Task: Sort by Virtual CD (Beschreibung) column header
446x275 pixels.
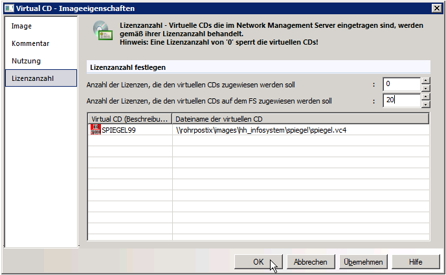Action: point(130,119)
